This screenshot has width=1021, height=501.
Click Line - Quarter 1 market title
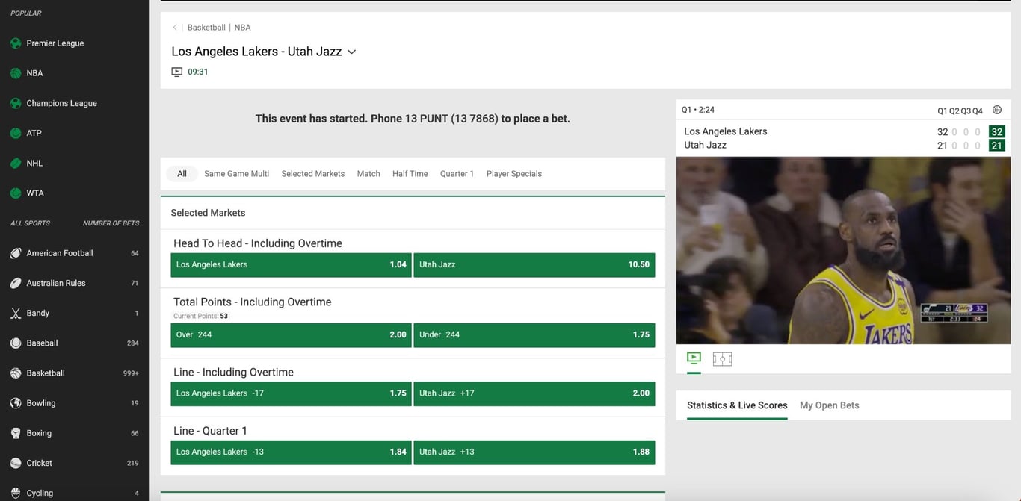210,431
